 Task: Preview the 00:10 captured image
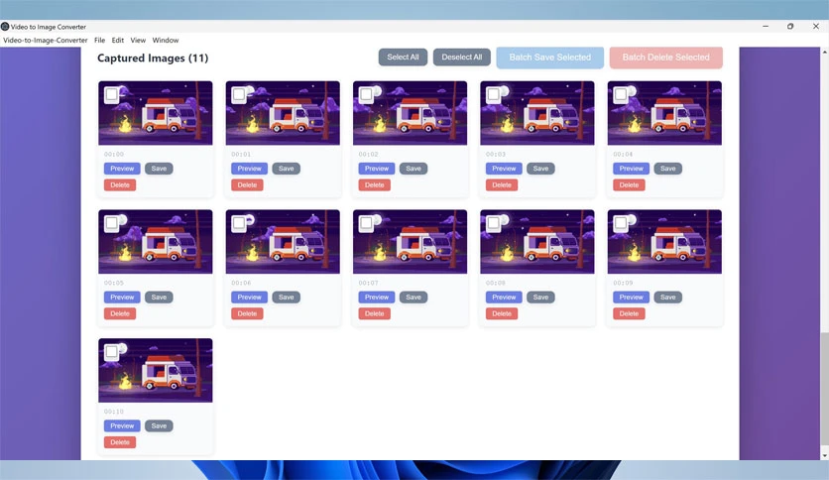122,425
